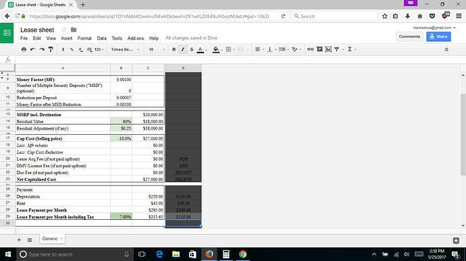Open the fill color paint bucket
This screenshot has height=261, width=466.
[216, 50]
